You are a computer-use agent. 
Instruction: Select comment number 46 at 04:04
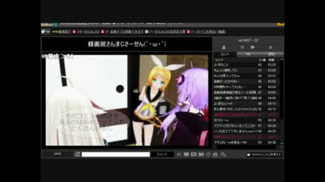246,87
